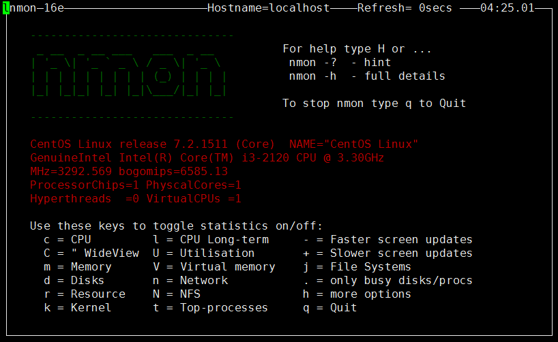Click the 'n = Network' entry

click(190, 281)
